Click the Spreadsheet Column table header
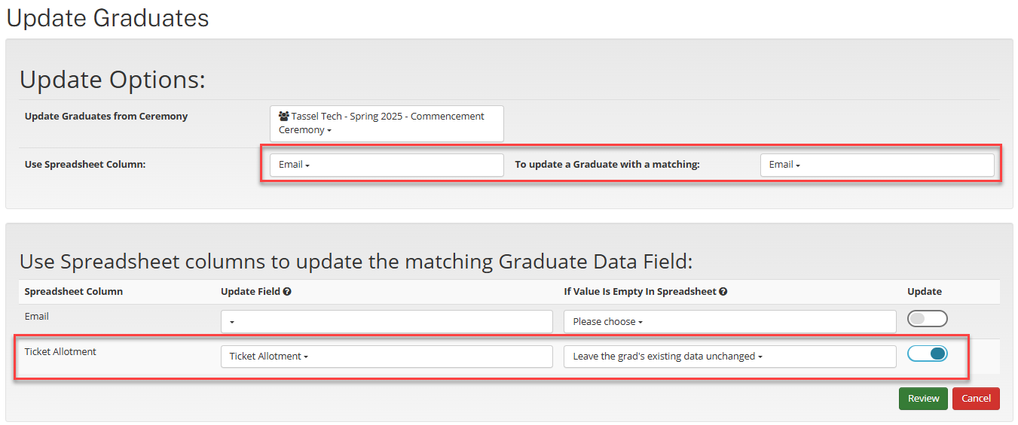 click(x=74, y=291)
